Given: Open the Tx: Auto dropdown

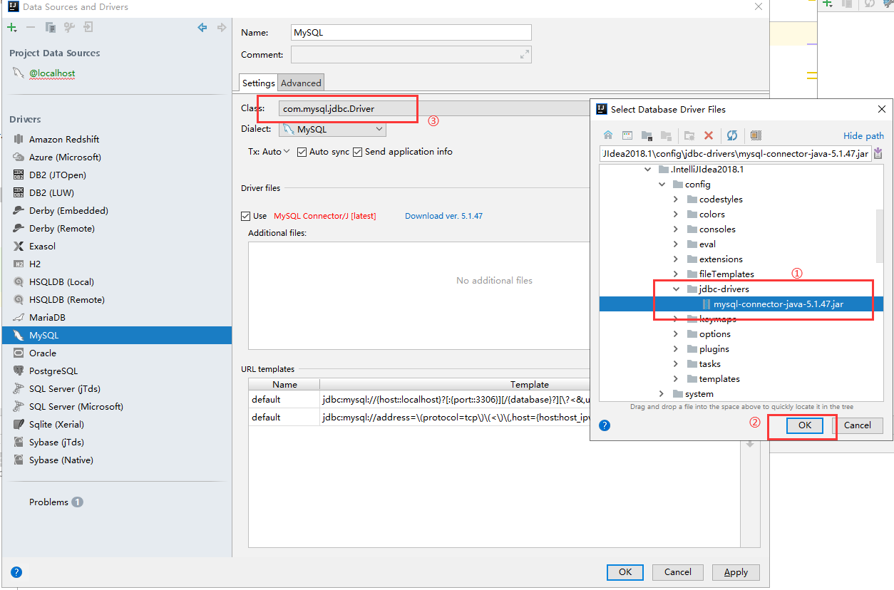Looking at the screenshot, I should pos(269,152).
